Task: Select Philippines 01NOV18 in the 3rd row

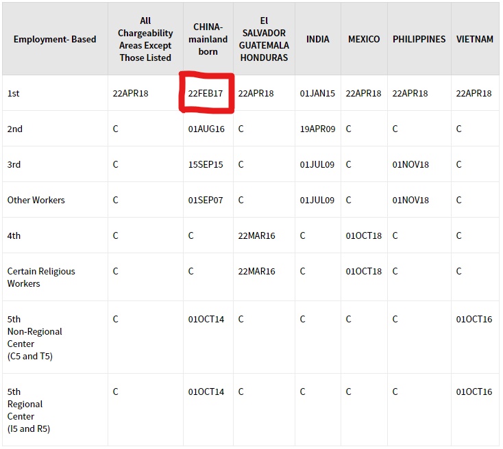Action: coord(410,165)
